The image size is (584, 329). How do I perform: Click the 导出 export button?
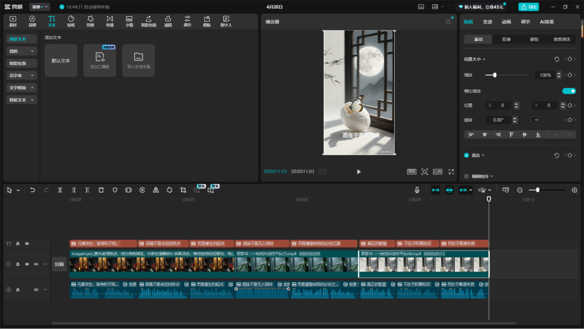coord(529,7)
